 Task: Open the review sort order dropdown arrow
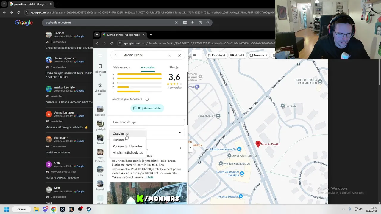tap(179, 133)
